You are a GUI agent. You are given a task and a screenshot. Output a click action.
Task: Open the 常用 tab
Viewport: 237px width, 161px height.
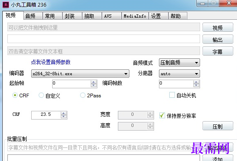pos(53,16)
